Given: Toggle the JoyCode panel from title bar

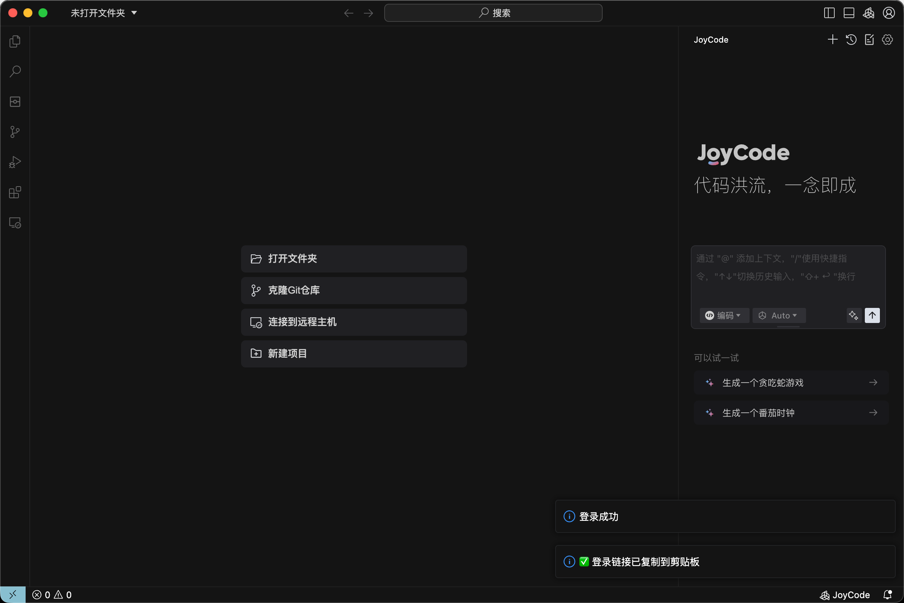Looking at the screenshot, I should tap(868, 13).
